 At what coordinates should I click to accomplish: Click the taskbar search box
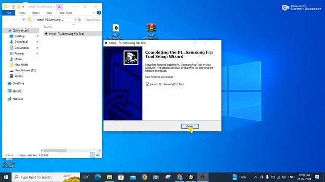pyautogui.click(x=46, y=177)
